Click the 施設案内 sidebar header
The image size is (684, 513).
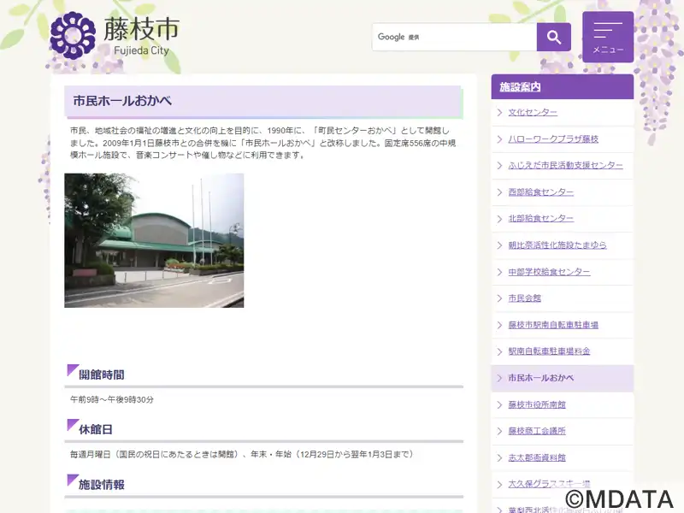[563, 87]
